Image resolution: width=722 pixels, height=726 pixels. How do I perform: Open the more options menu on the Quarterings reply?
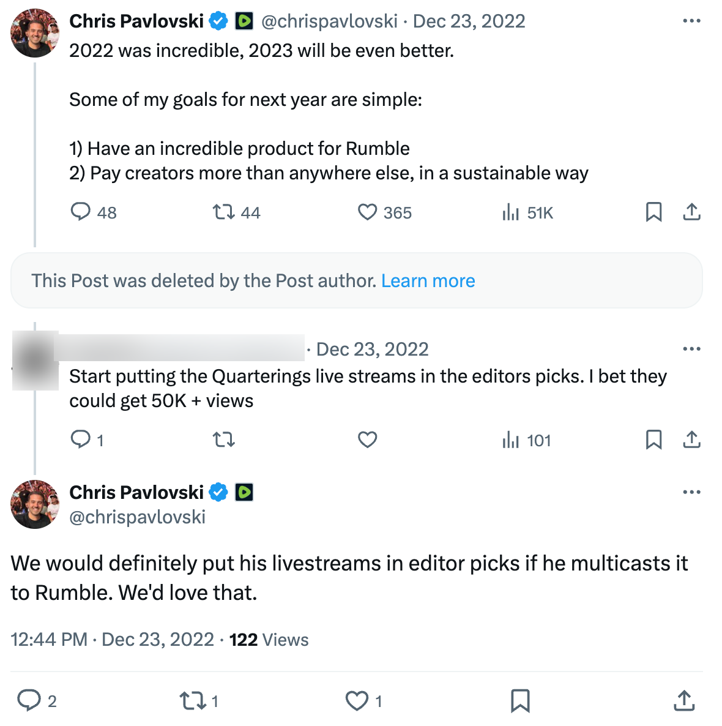coord(691,348)
